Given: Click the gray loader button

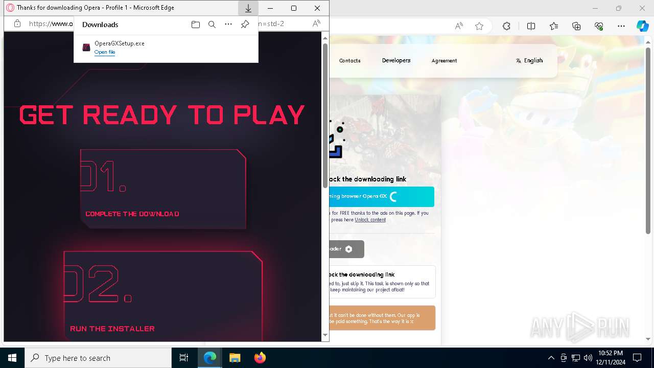Looking at the screenshot, I should pyautogui.click(x=347, y=249).
